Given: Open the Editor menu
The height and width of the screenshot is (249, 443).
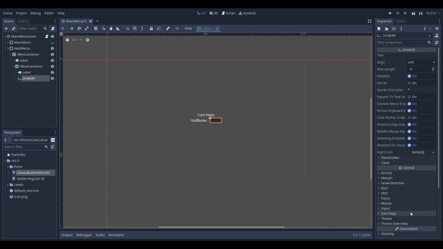Looking at the screenshot, I should click(x=49, y=13).
